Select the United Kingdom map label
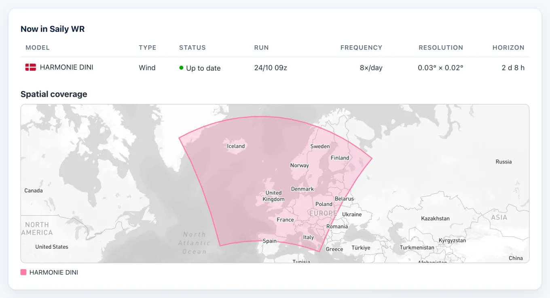Image resolution: width=550 pixels, height=298 pixels. [273, 196]
